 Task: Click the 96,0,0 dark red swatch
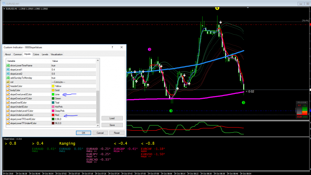point(53,123)
